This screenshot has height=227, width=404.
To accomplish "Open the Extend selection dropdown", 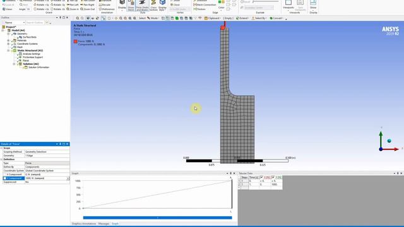I will 242,18.
